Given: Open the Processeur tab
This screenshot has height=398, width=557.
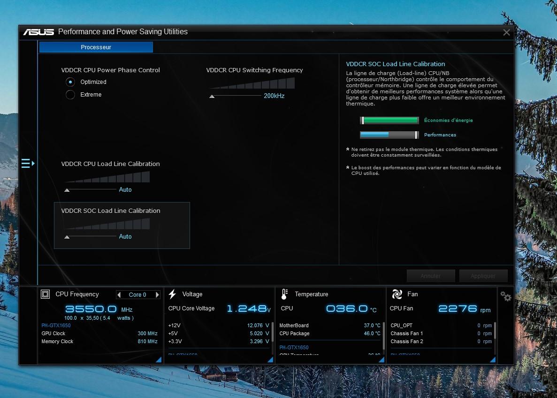Looking at the screenshot, I should pos(96,47).
